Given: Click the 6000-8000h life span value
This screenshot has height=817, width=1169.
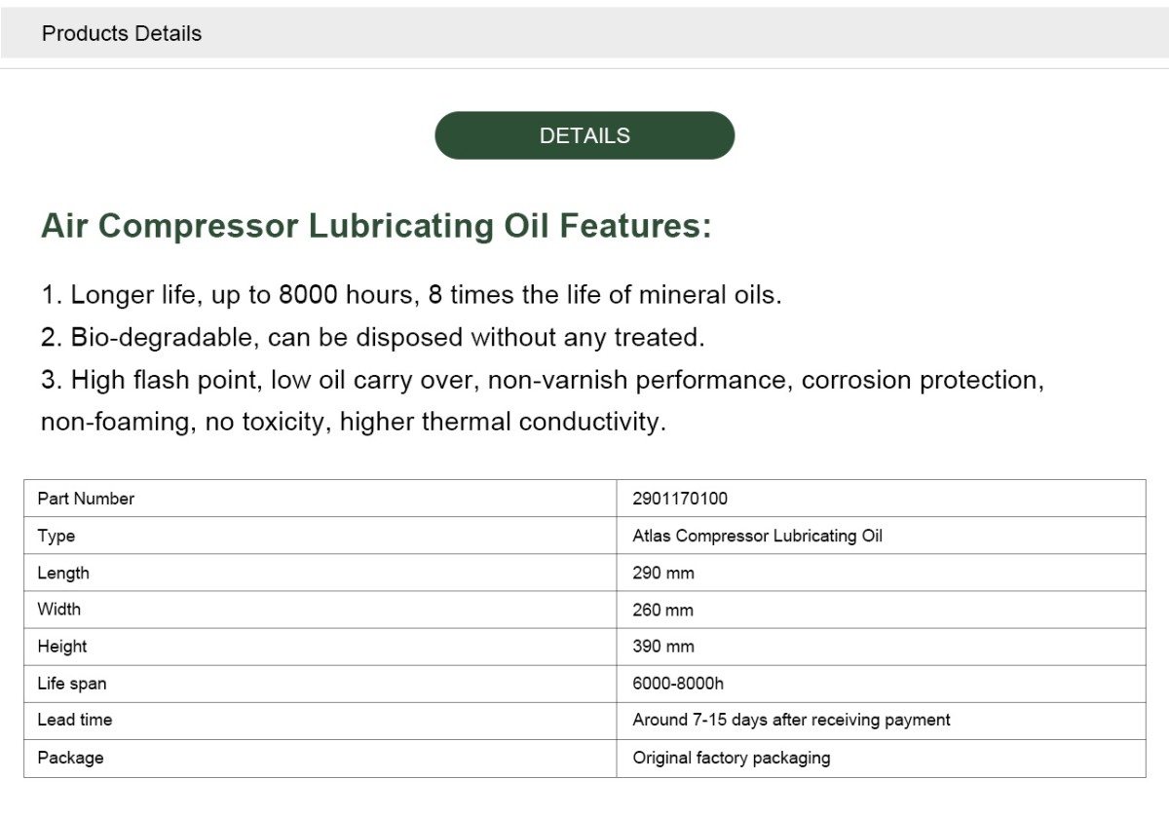Looking at the screenshot, I should 679,684.
